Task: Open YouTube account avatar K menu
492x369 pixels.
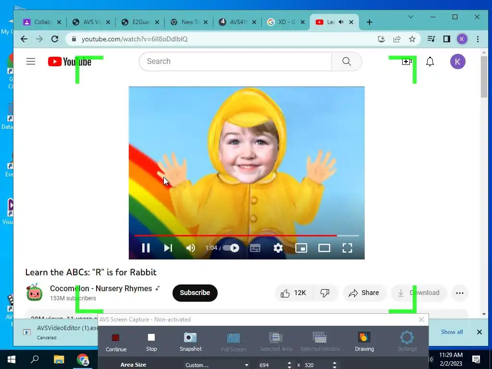Action: 458,61
